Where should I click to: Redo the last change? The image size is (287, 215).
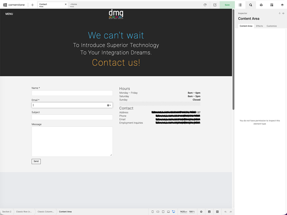[231, 212]
